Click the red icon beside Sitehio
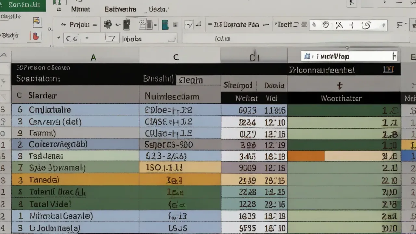Viewport: 416px width, 234px height. coord(36,36)
